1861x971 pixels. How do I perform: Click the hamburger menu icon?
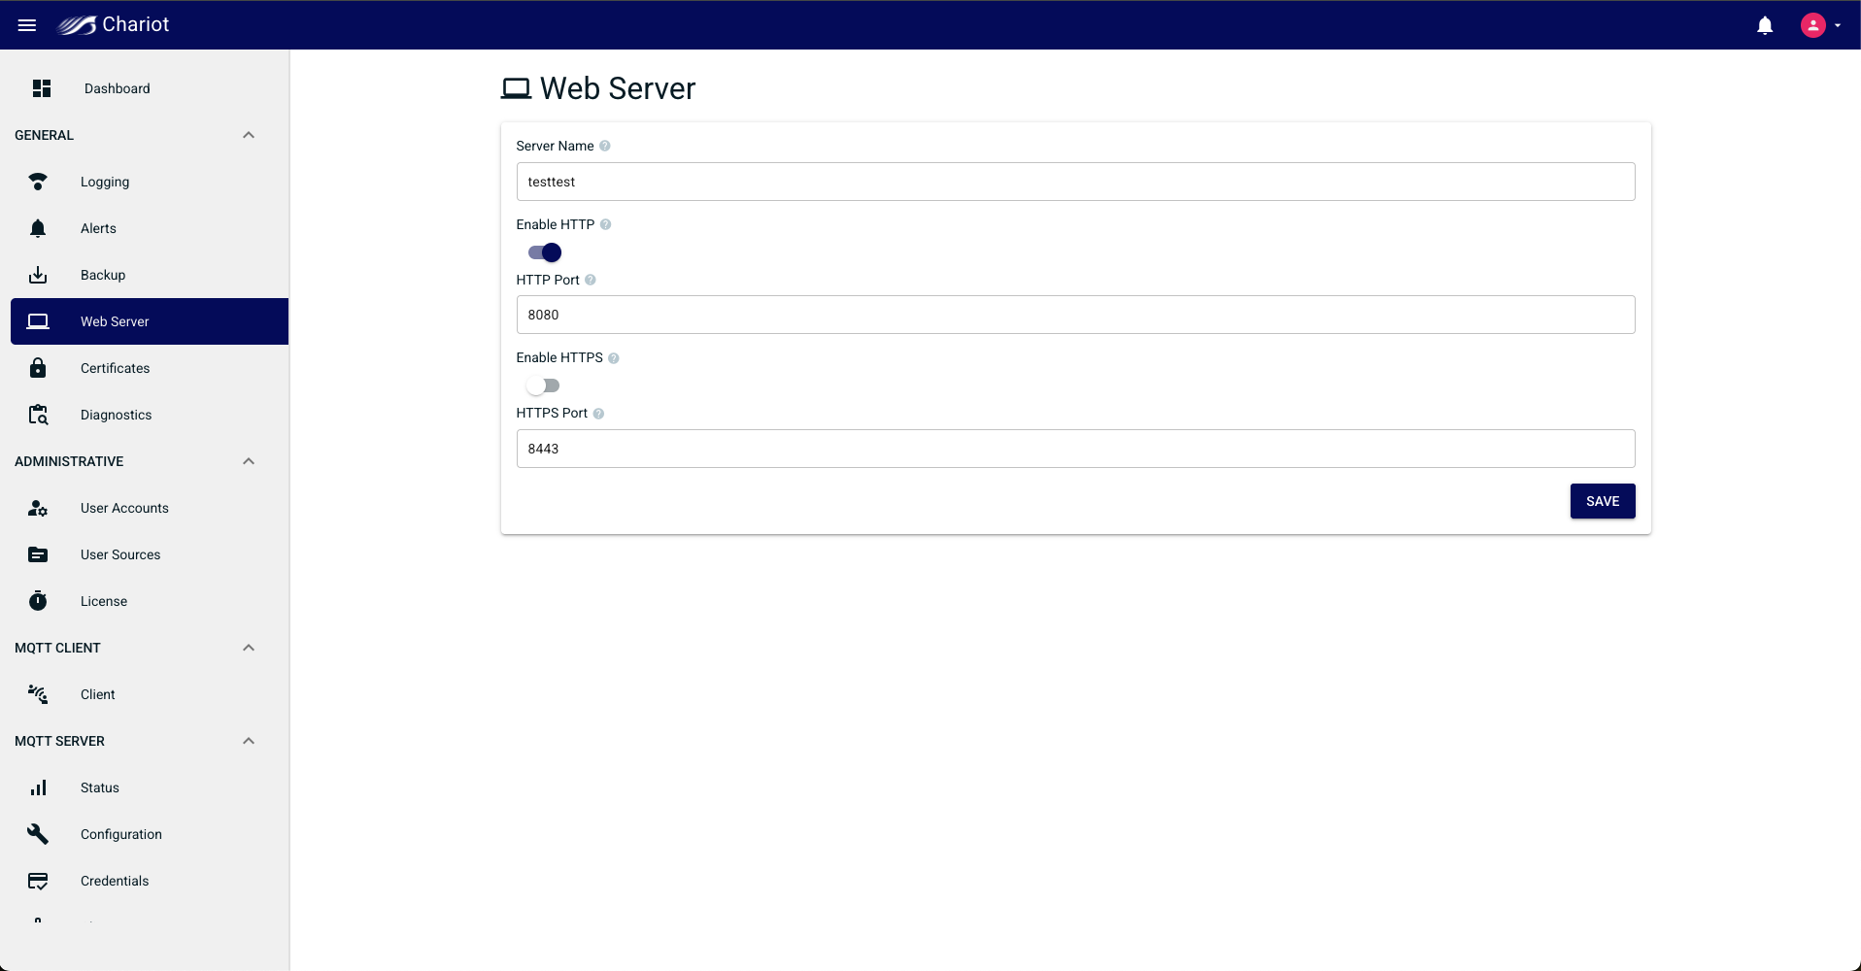click(x=27, y=25)
